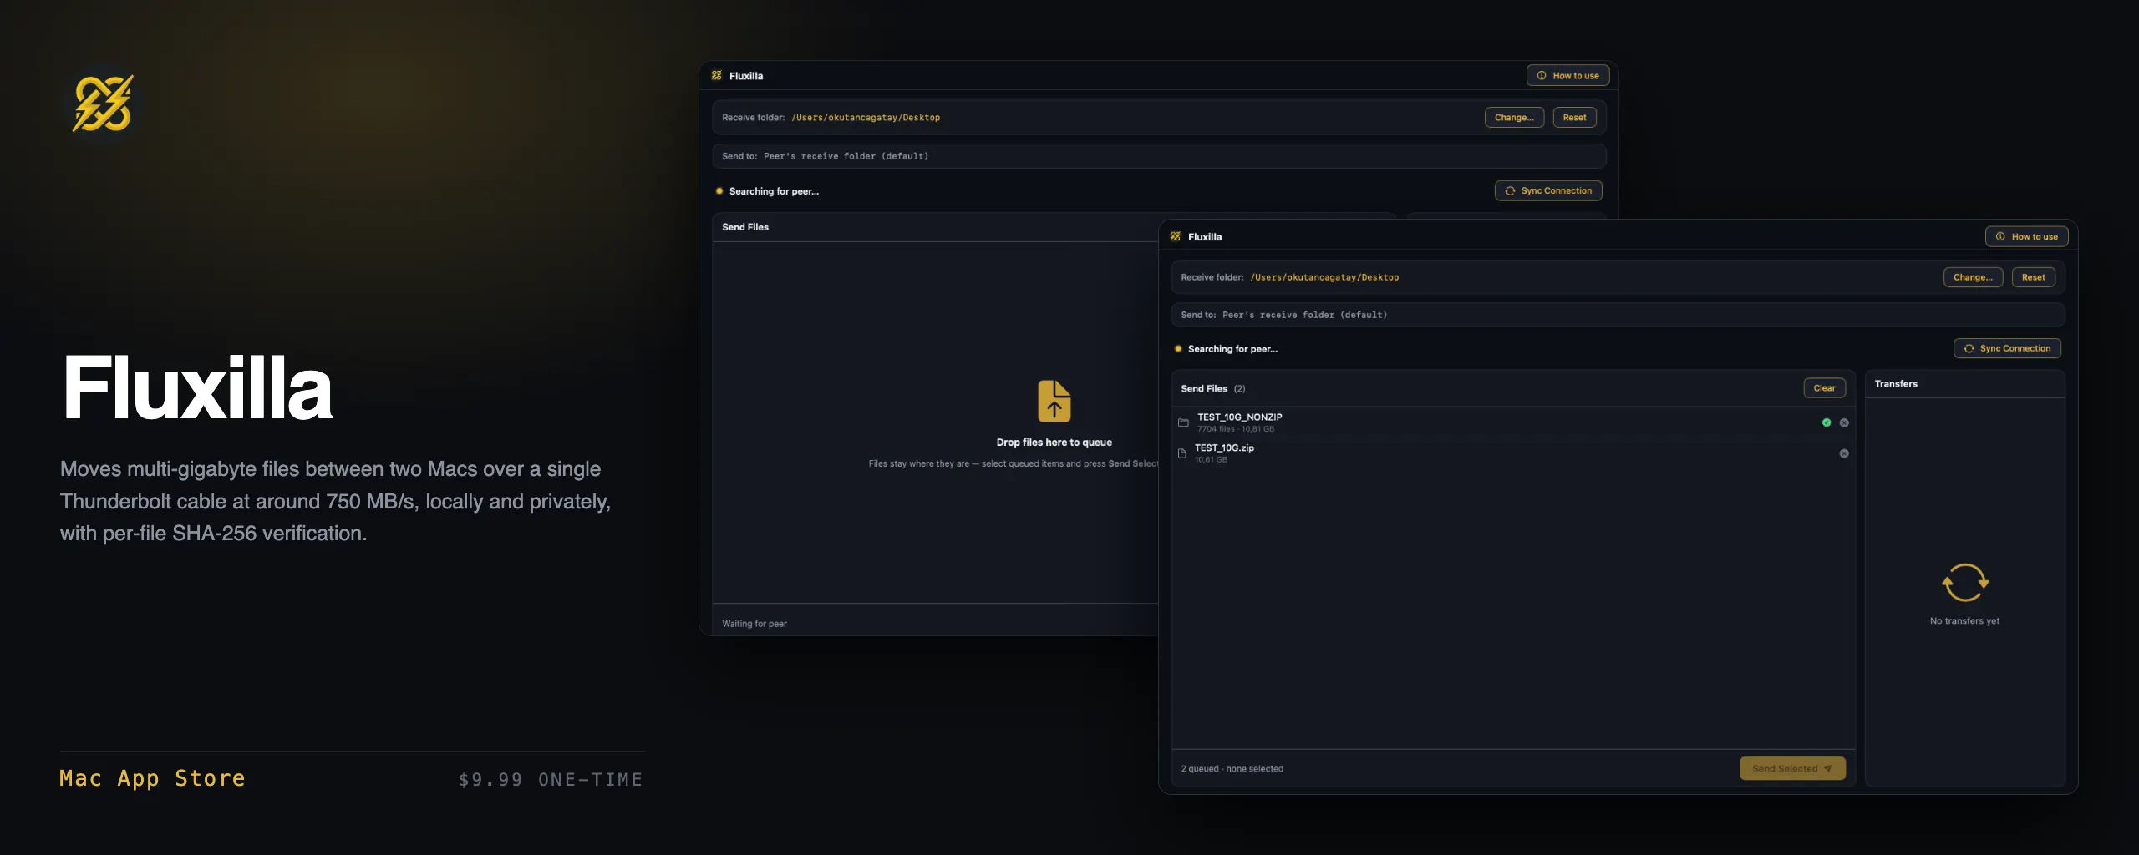Click the Fluxilla title in front window
This screenshot has height=855, width=2139.
pyautogui.click(x=1205, y=237)
